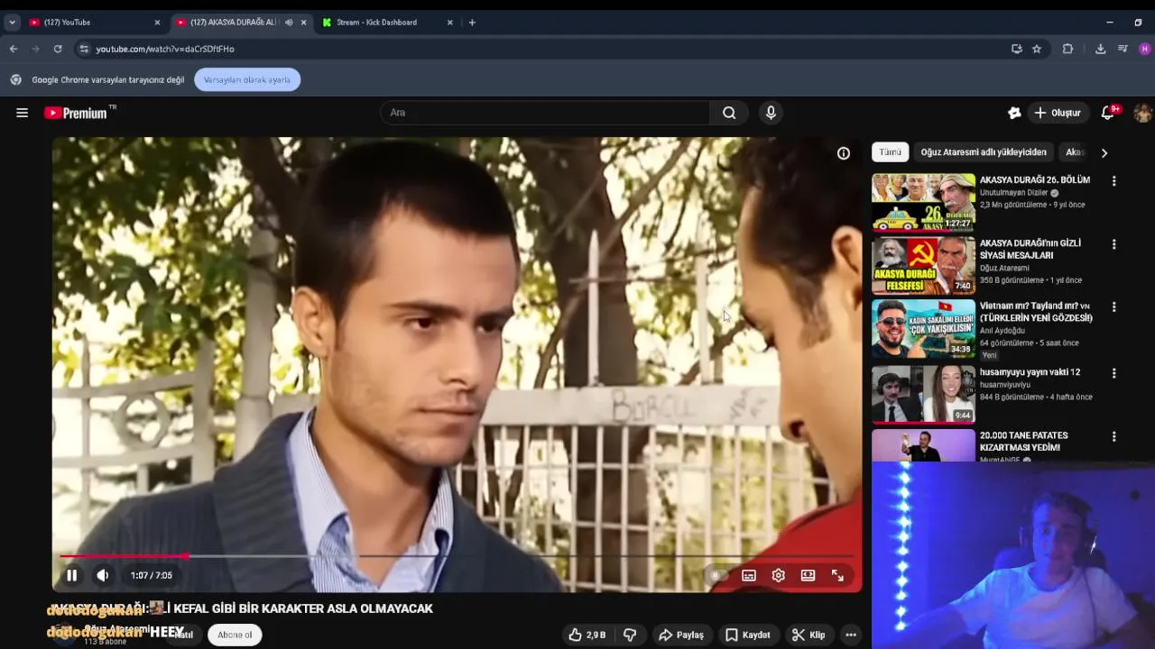Seek on the video progress bar
Image resolution: width=1155 pixels, height=649 pixels.
(456, 556)
